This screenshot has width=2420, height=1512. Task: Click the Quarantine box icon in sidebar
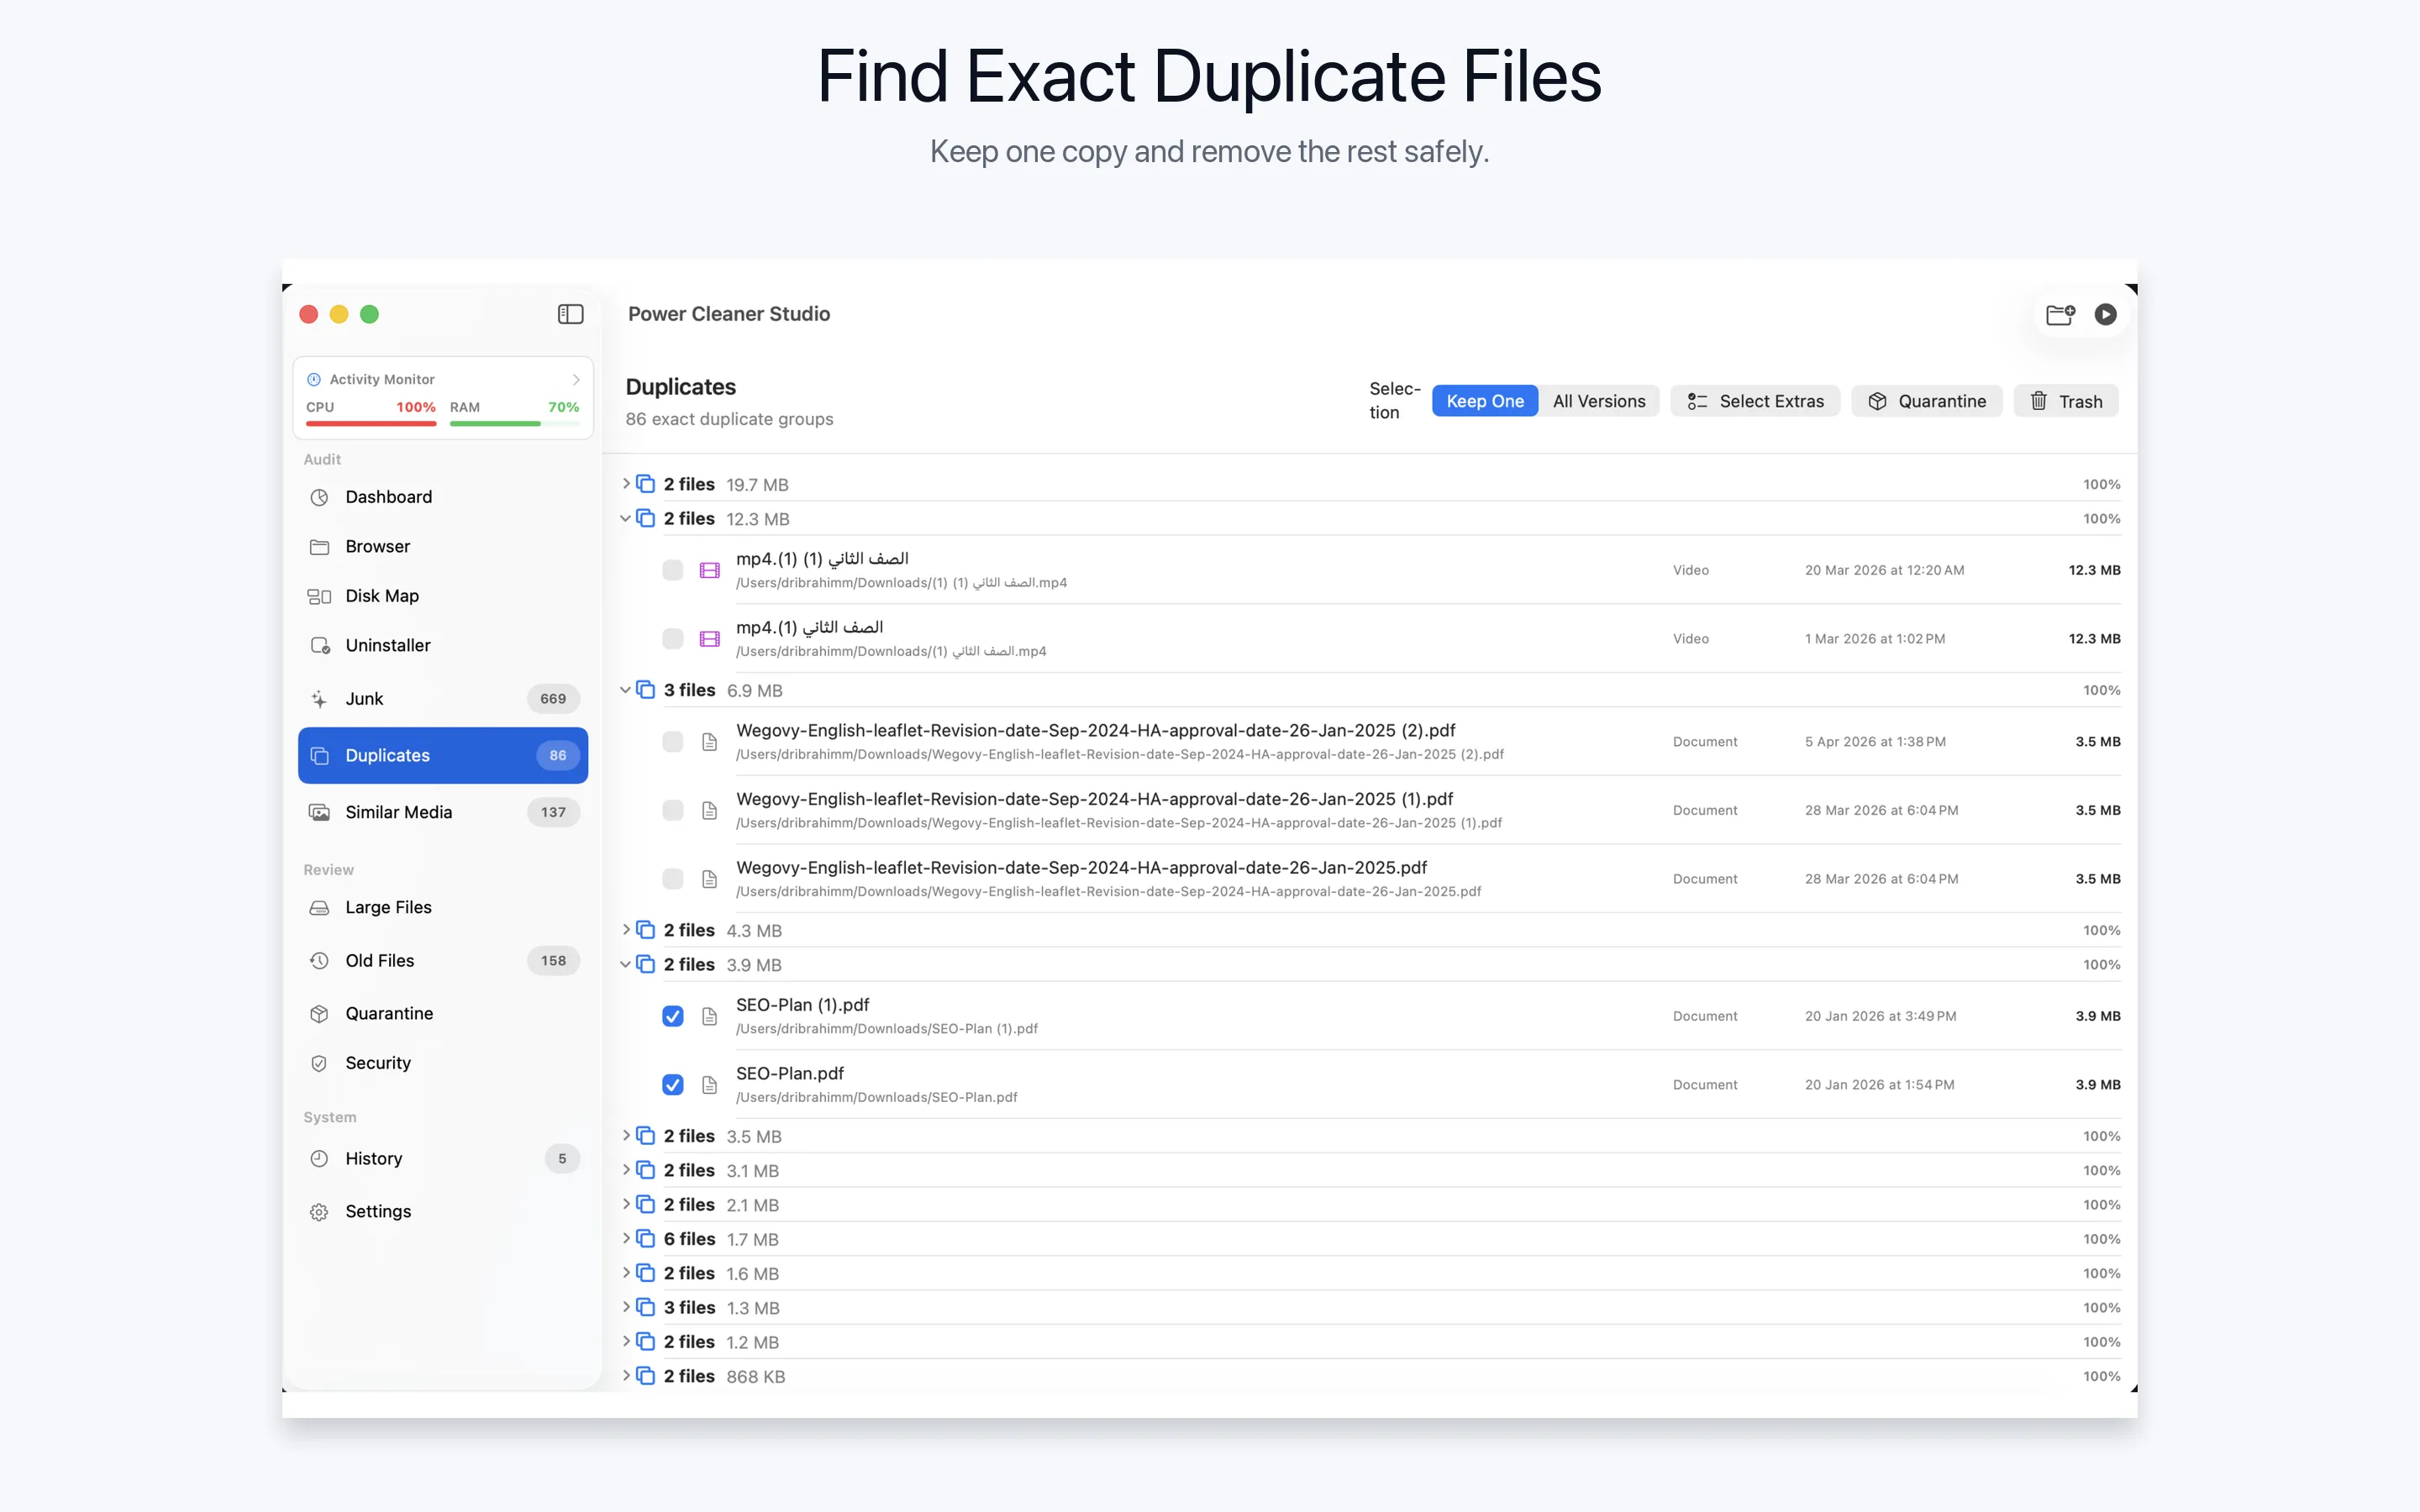click(319, 1013)
